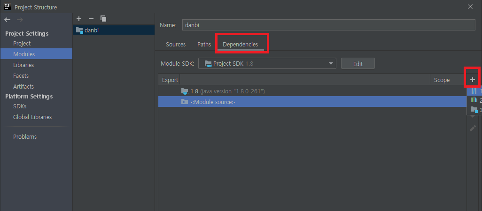Screen dimensions: 482x211
Task: Focus the module Name input field
Action: pos(328,25)
